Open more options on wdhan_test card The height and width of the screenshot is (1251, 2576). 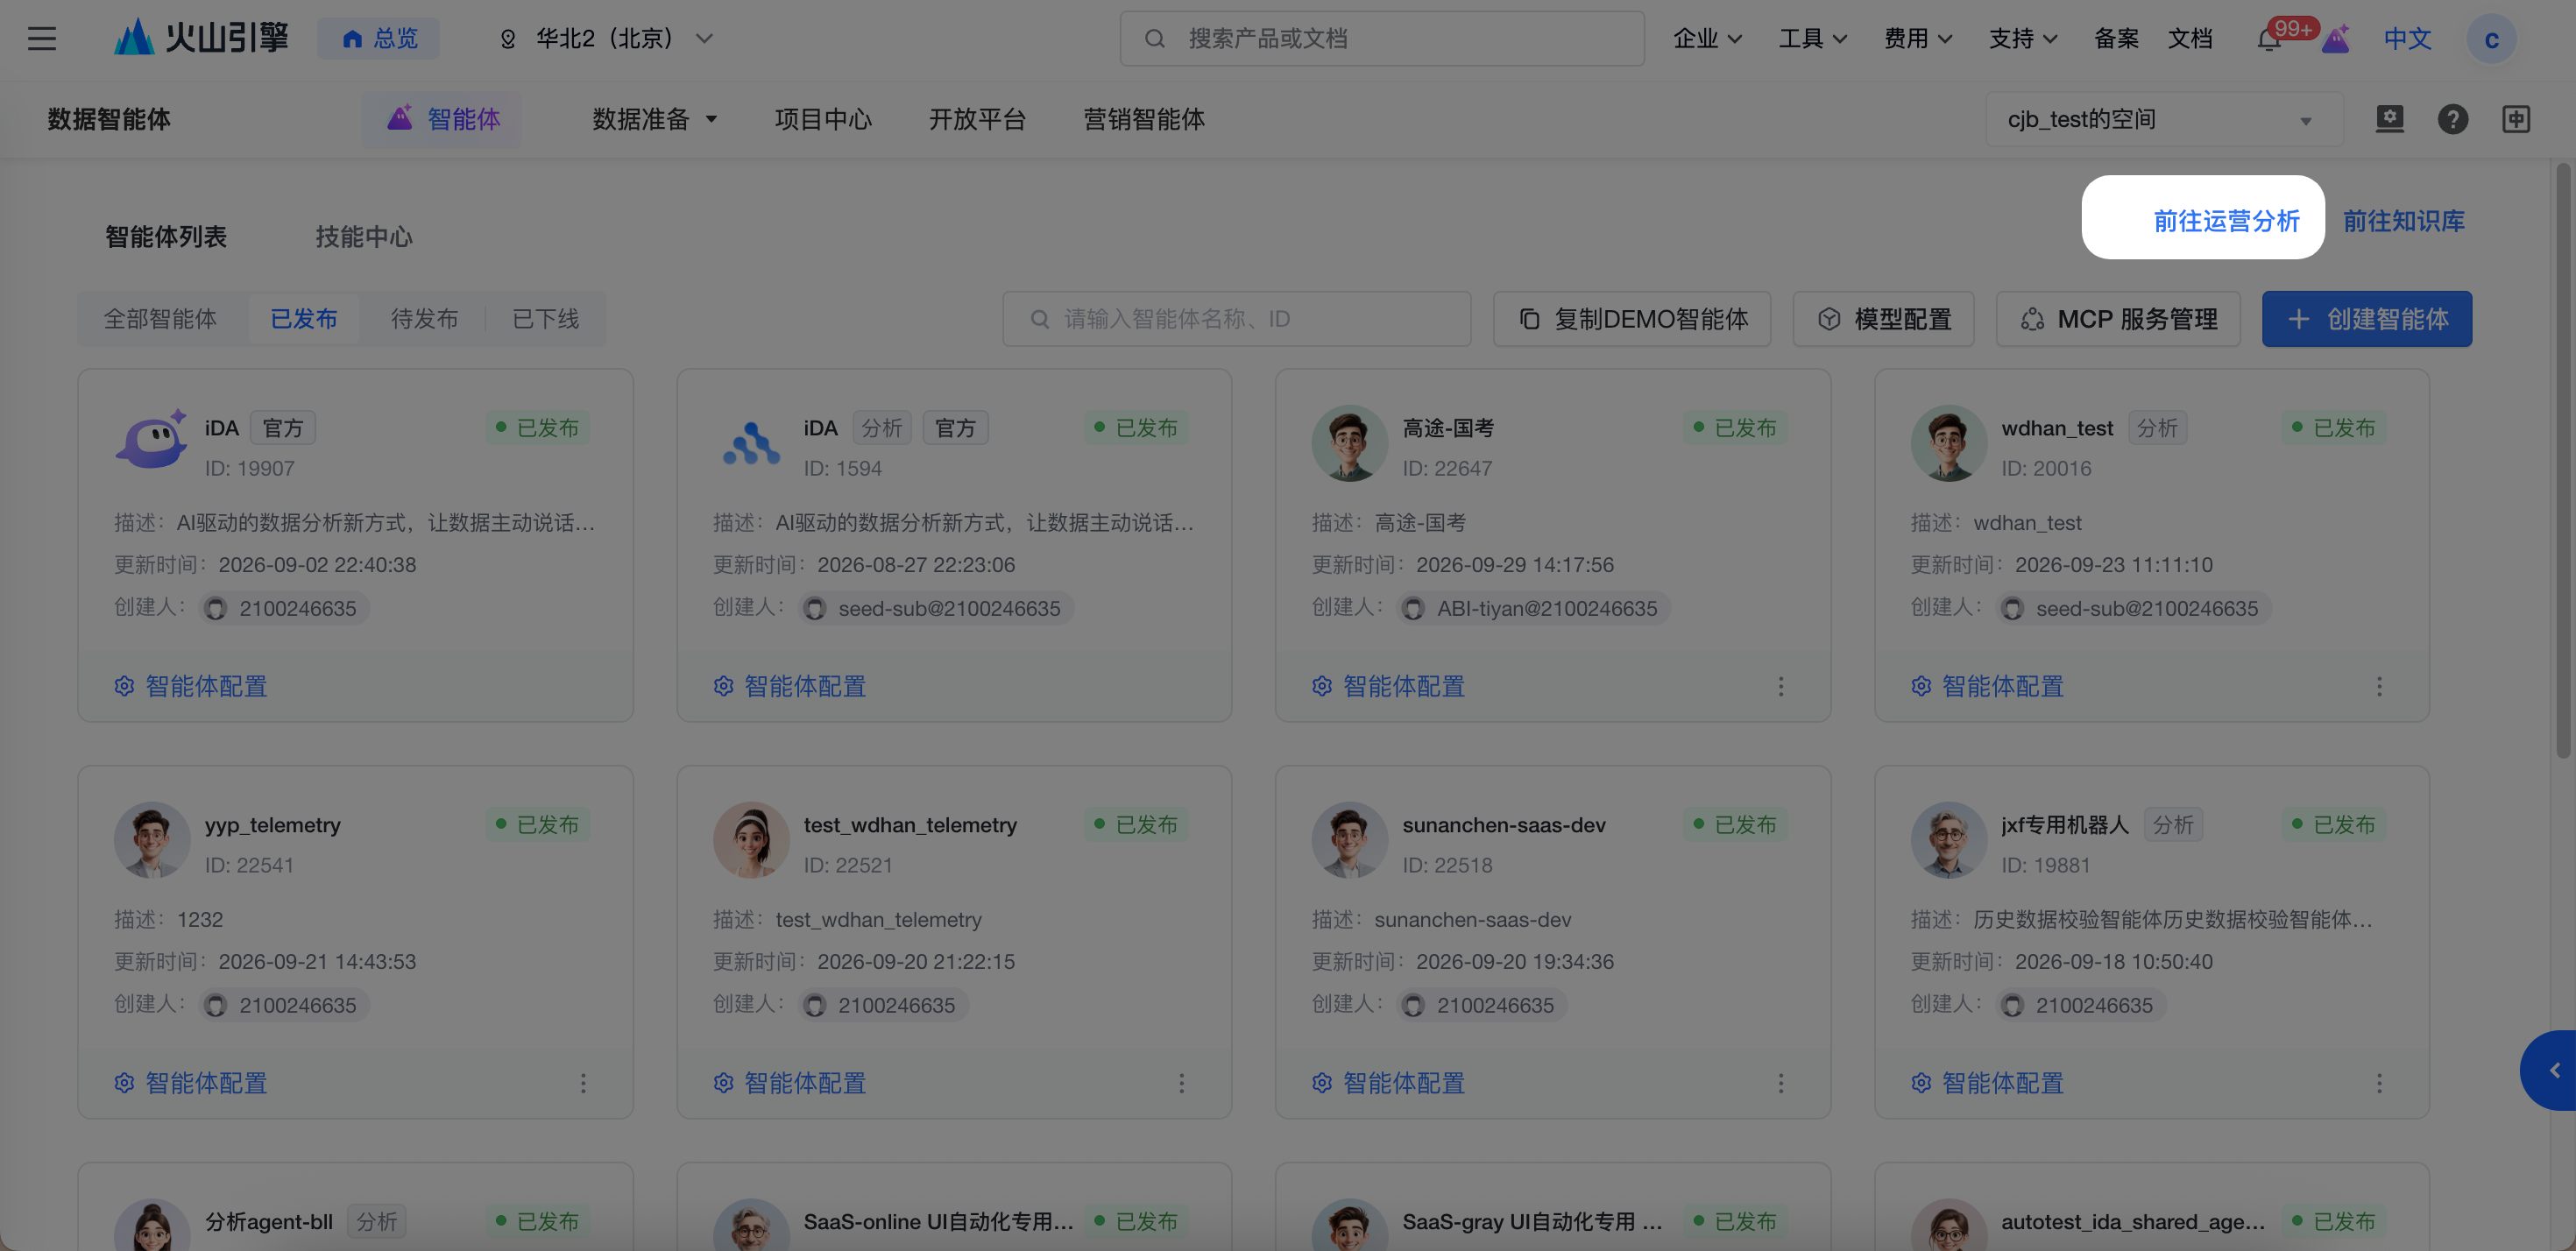click(2379, 686)
